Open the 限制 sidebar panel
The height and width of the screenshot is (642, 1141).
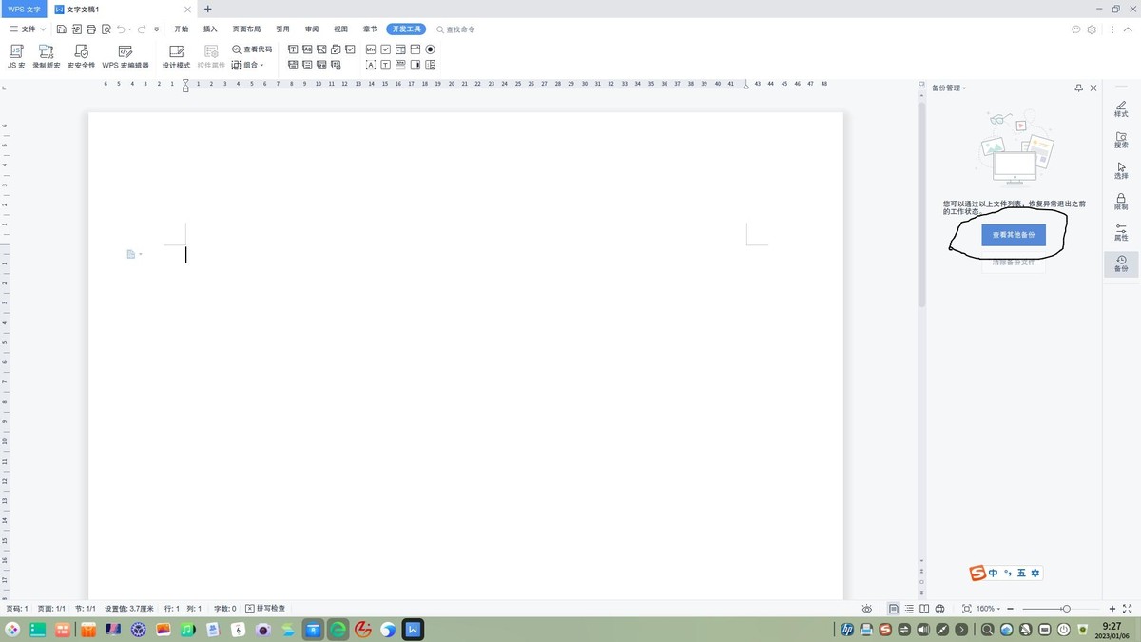1121,202
